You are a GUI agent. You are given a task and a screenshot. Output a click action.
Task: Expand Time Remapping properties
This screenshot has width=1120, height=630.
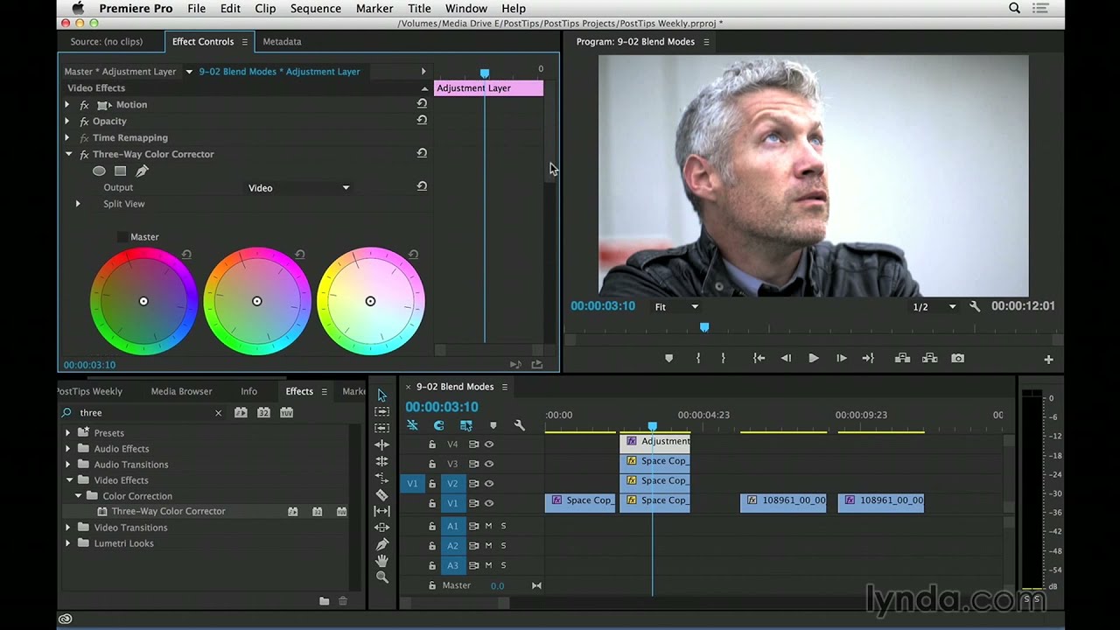(67, 137)
